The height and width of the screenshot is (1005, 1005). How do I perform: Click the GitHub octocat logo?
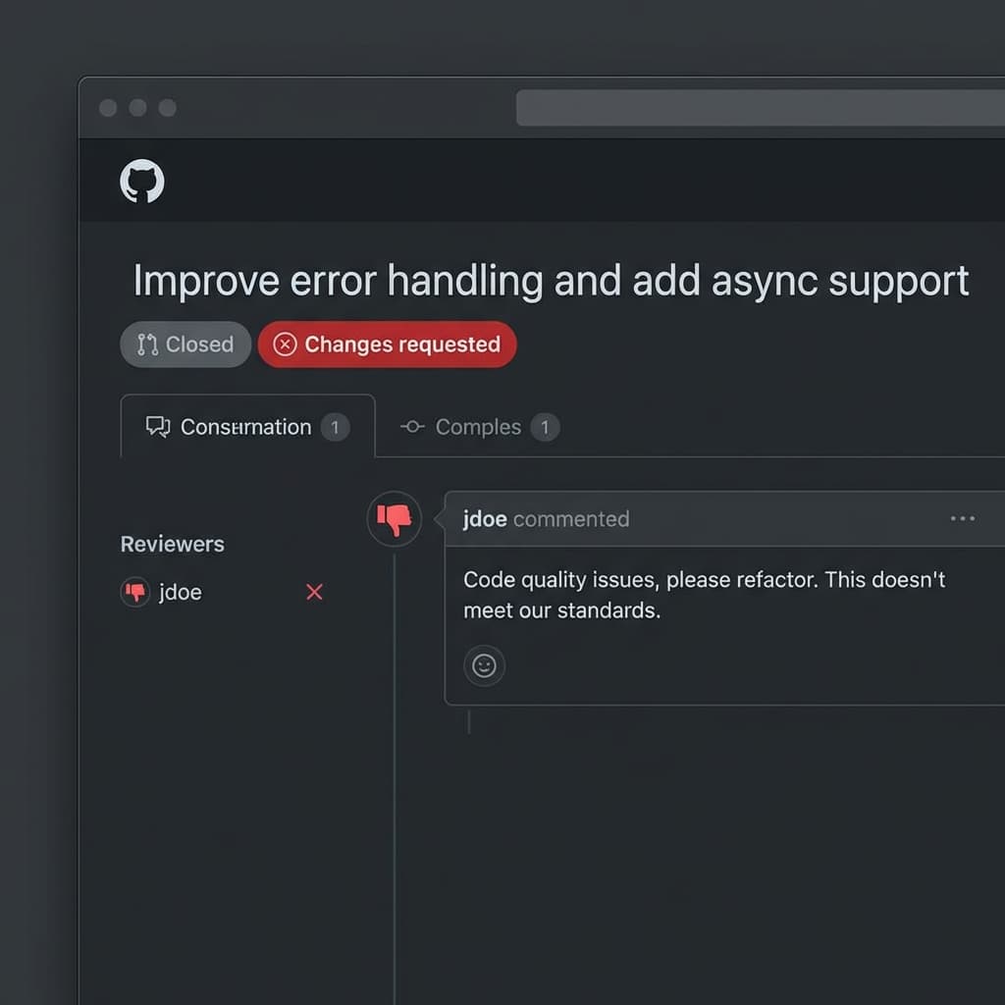coord(141,181)
